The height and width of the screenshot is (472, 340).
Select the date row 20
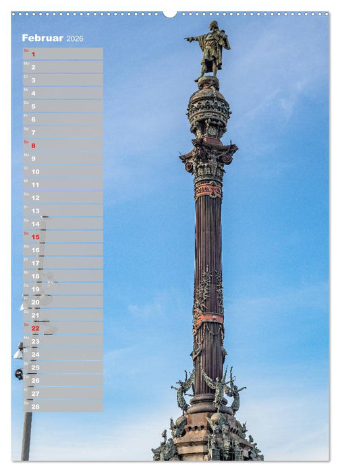(x=63, y=302)
